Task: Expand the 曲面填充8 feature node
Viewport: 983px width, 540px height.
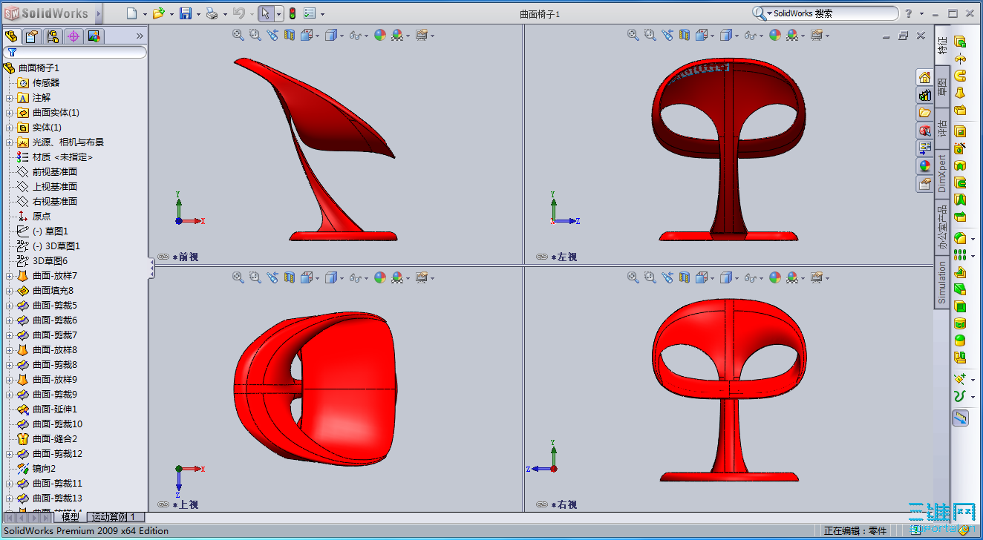Action: (x=10, y=291)
